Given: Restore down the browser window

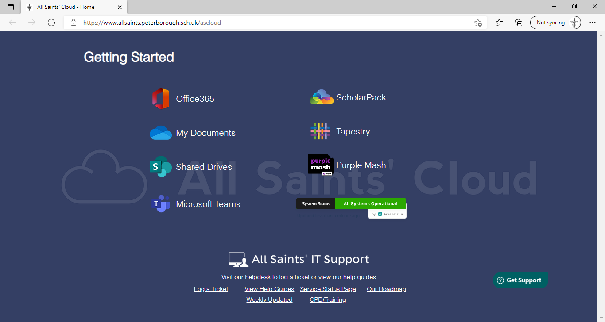Looking at the screenshot, I should (574, 7).
